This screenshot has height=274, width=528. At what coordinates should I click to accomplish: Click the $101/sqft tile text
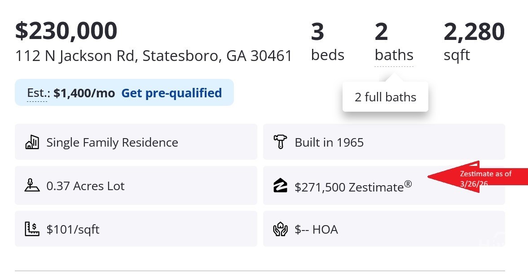click(73, 230)
